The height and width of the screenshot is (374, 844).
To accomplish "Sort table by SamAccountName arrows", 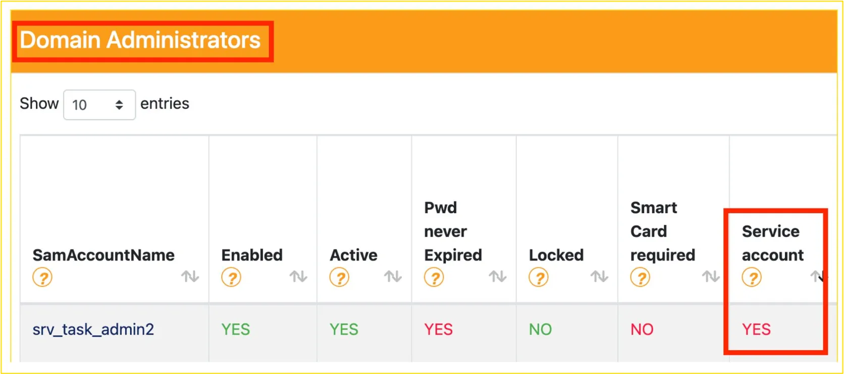I will coord(190,276).
